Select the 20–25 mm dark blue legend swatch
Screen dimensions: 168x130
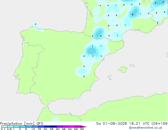point(47,127)
